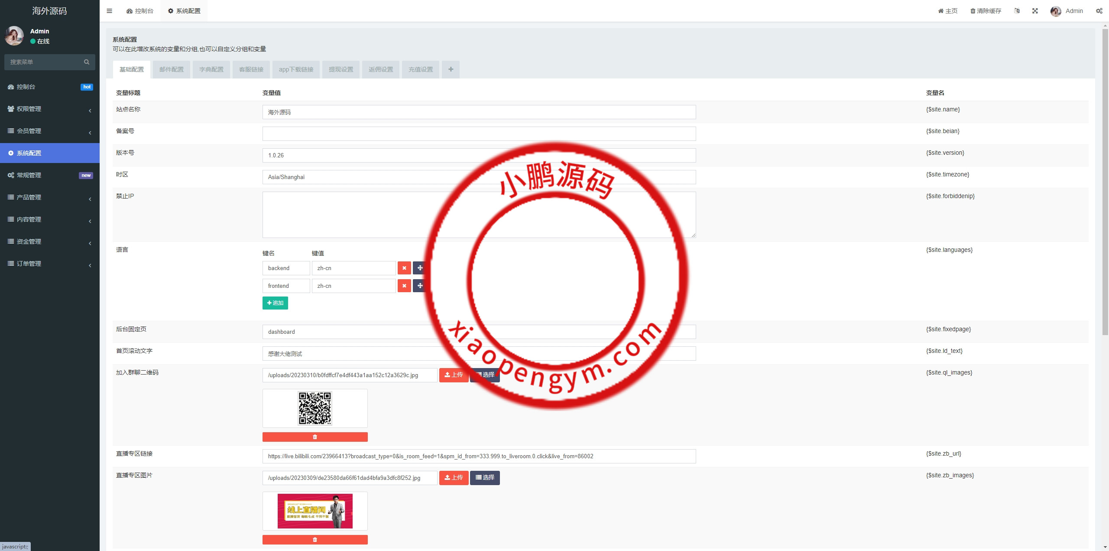The height and width of the screenshot is (551, 1109).
Task: Open the language switch icon
Action: [1017, 11]
